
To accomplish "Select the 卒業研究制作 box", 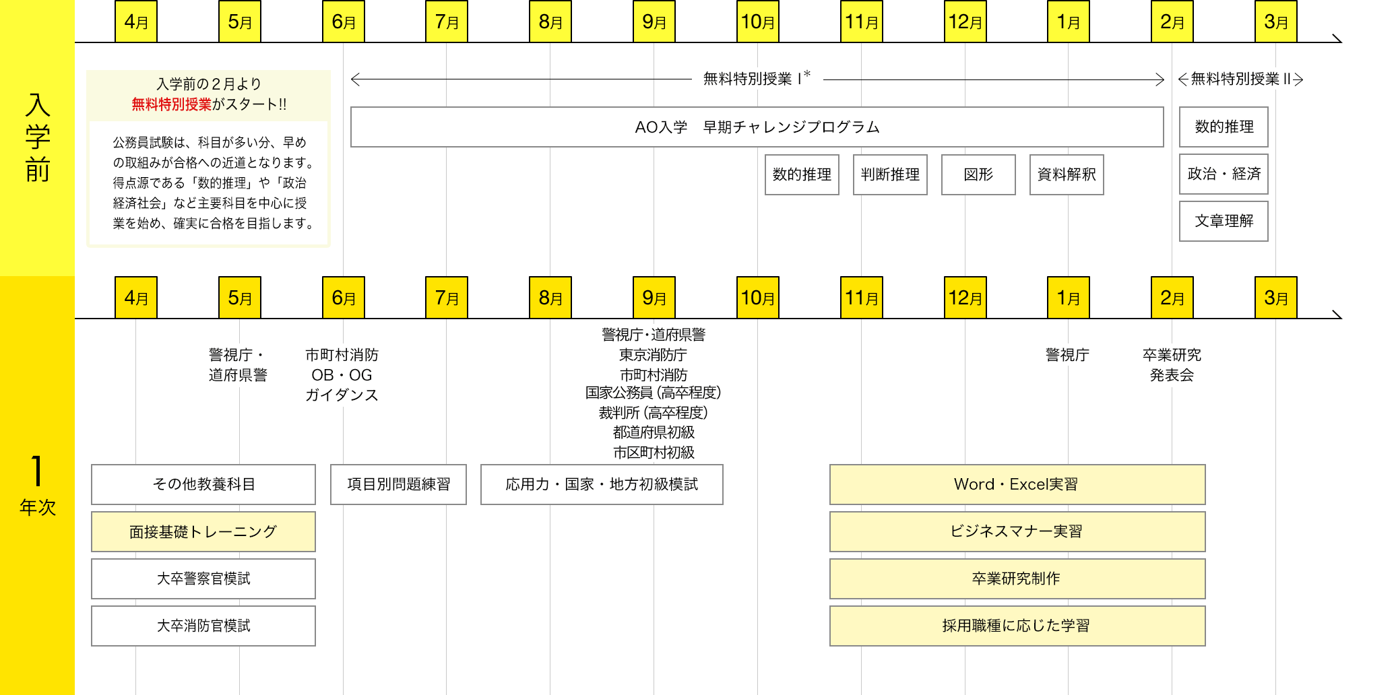I will [1017, 578].
